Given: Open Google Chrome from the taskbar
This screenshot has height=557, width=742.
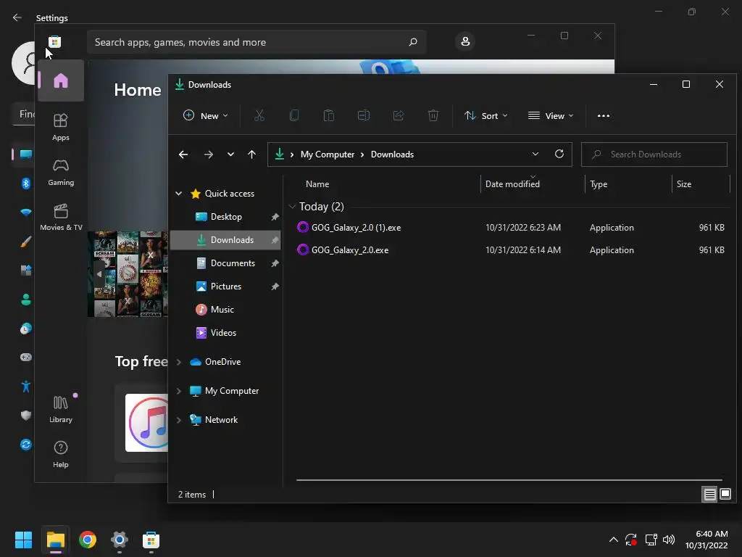Looking at the screenshot, I should pyautogui.click(x=88, y=540).
